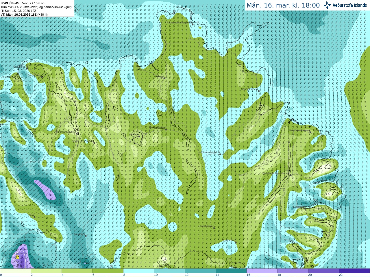Select the Ólafsfjörður station marker
Viewport: 370px width, 277px height.
click(42, 77)
